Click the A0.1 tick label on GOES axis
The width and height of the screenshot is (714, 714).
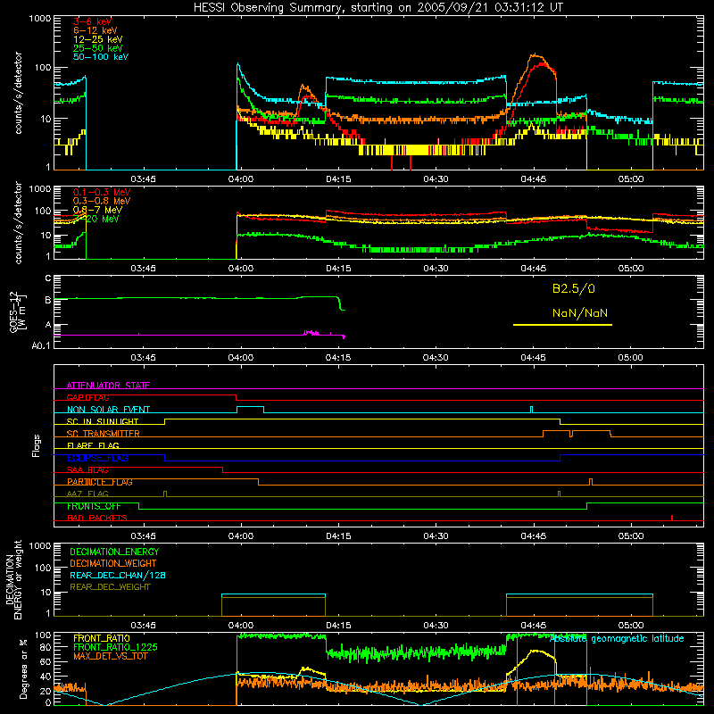tap(40, 345)
